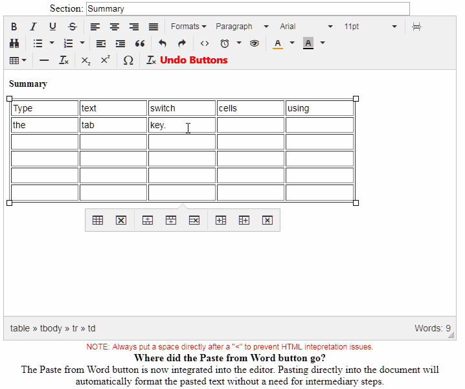Delete the table from popup toolbar
Viewport: 465px width, 389px height.
120,220
